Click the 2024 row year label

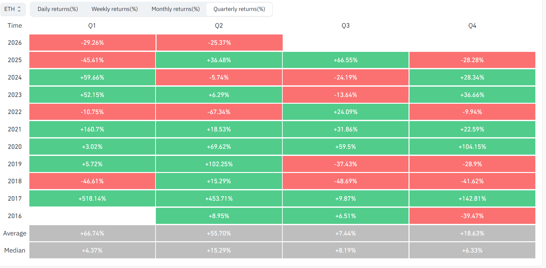15,77
